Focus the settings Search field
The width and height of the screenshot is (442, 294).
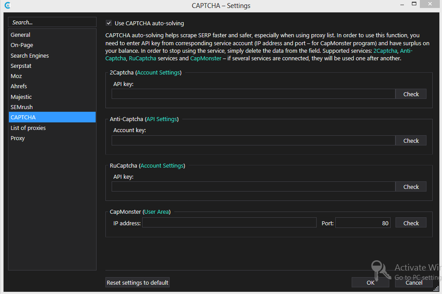(x=52, y=22)
